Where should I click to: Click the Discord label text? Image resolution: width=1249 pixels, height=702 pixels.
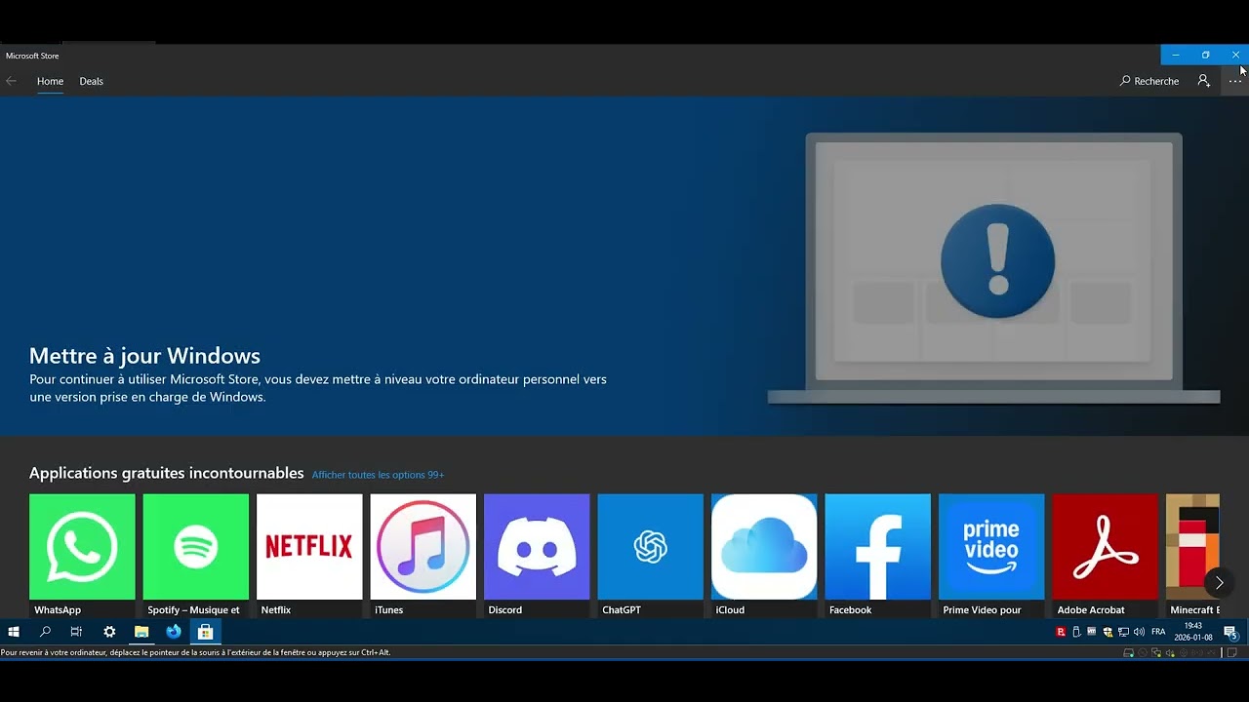[x=505, y=610]
